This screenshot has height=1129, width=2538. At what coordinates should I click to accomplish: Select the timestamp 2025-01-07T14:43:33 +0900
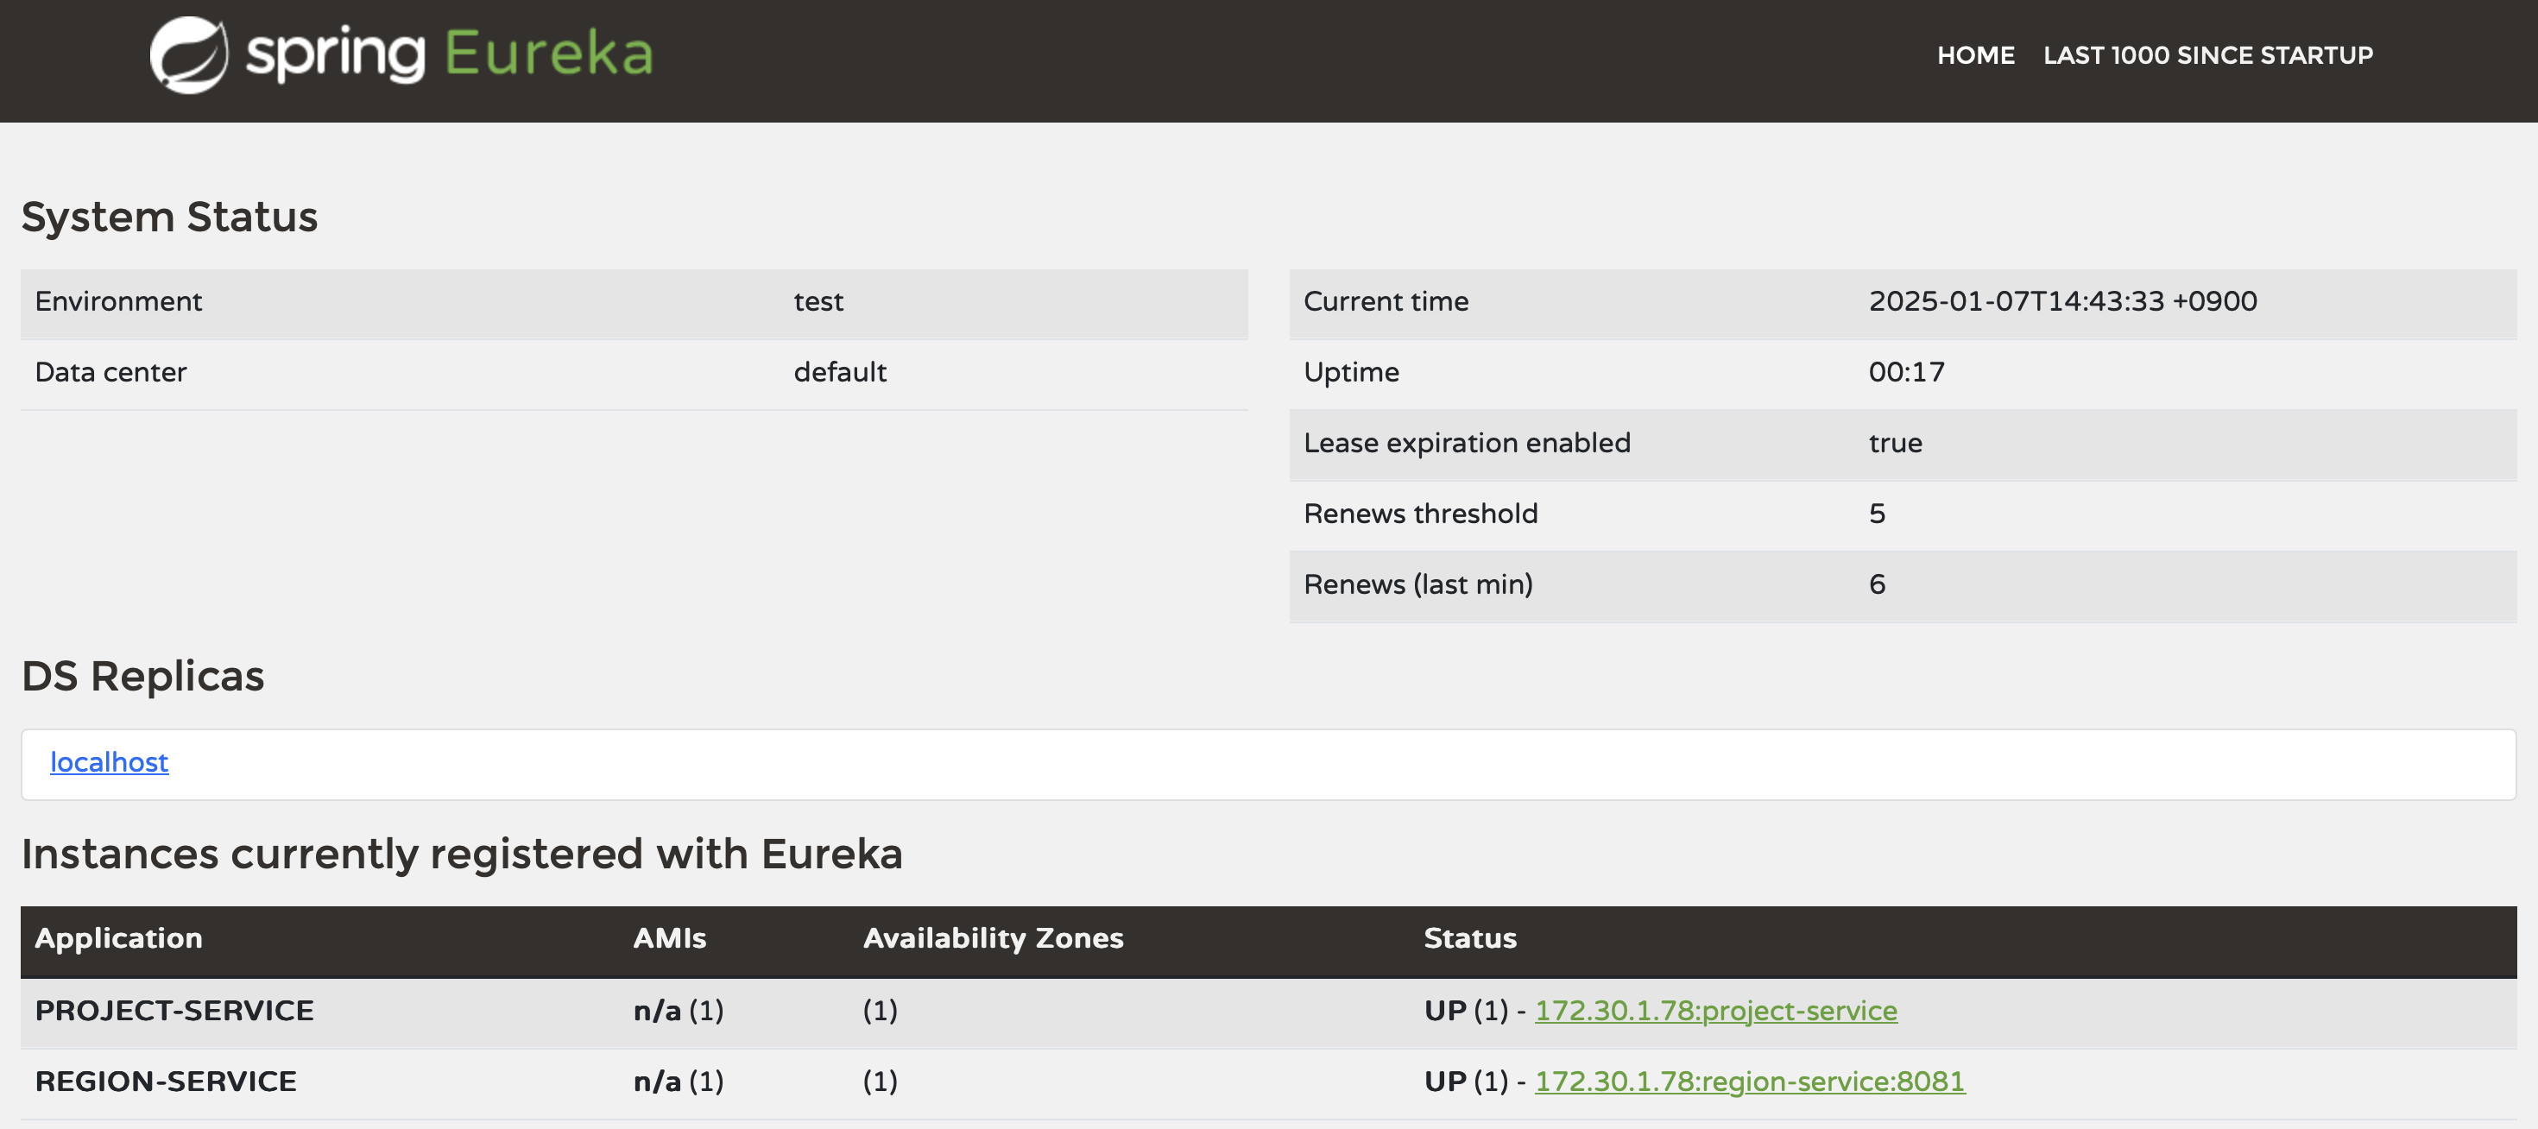coord(2063,301)
